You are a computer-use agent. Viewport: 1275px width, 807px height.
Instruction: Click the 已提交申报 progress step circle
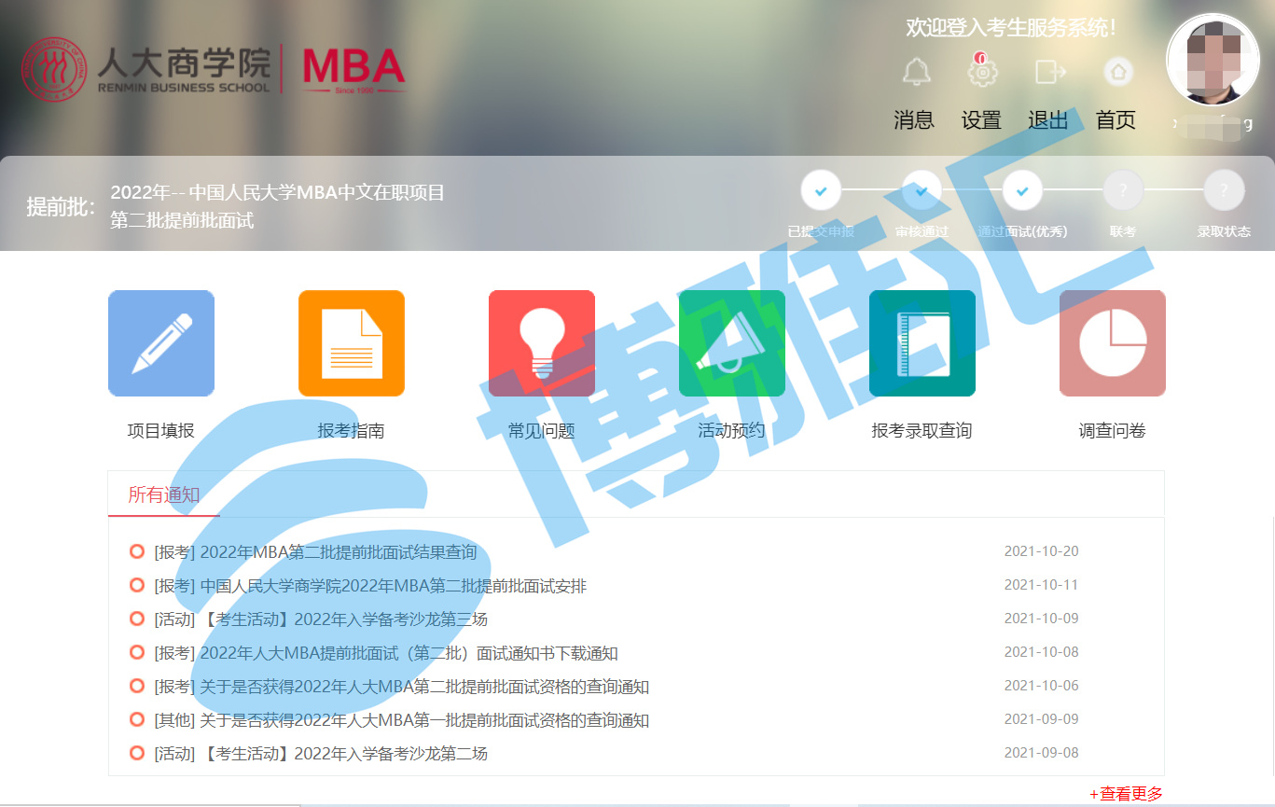[x=821, y=190]
